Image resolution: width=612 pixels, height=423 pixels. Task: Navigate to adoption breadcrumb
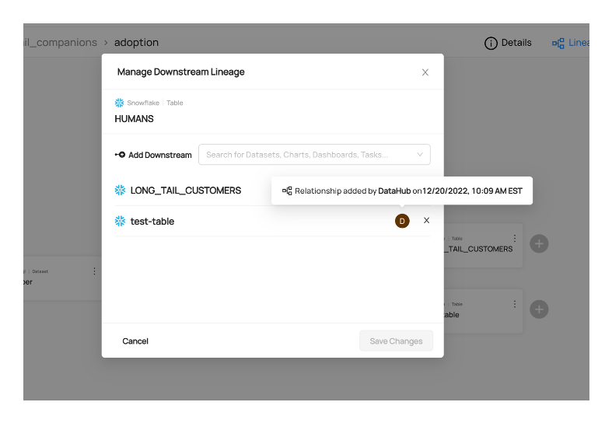pyautogui.click(x=136, y=43)
